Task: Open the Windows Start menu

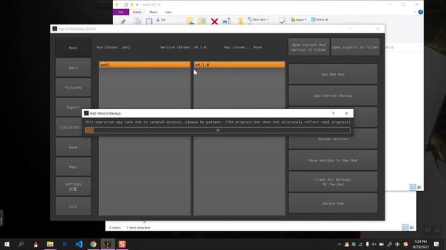Action: (6, 244)
